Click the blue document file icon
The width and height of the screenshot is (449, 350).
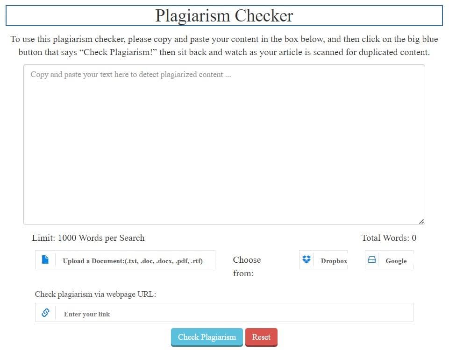(45, 260)
